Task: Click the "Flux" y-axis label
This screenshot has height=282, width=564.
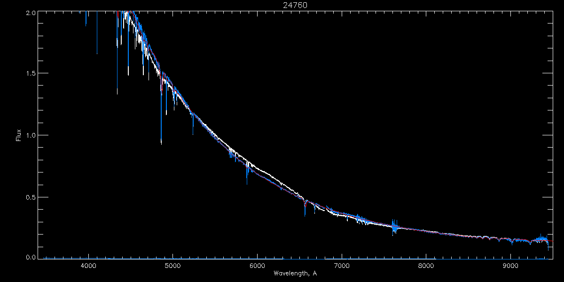Action: (x=19, y=135)
